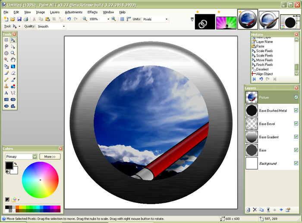Select the Lasso Select tool

pos(6,46)
